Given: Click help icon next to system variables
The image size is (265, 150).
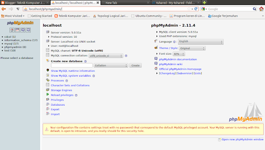Looking at the screenshot, I should 94,76.
